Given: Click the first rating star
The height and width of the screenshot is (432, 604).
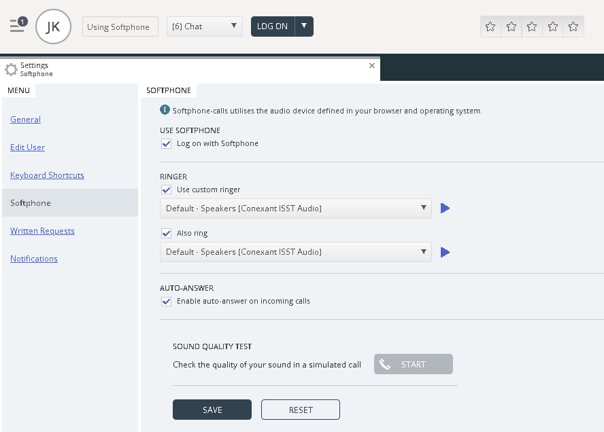Looking at the screenshot, I should (490, 26).
